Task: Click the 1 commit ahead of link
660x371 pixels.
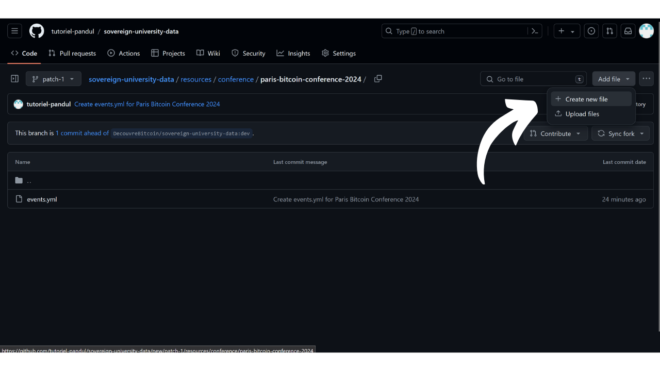Action: [x=82, y=133]
